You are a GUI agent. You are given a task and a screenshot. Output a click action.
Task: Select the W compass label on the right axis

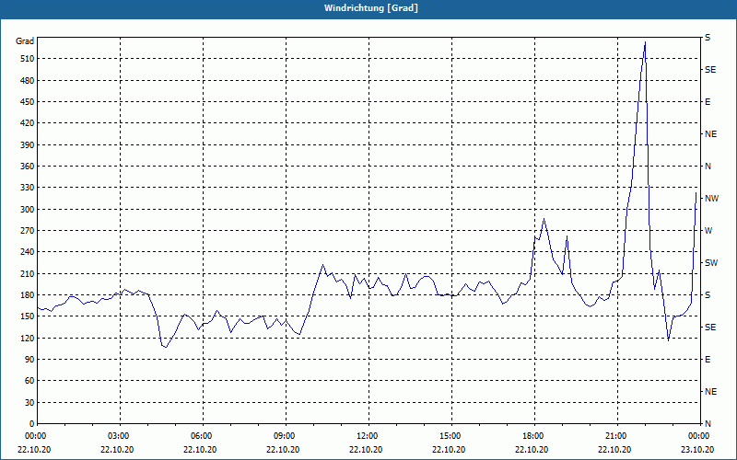(x=708, y=231)
